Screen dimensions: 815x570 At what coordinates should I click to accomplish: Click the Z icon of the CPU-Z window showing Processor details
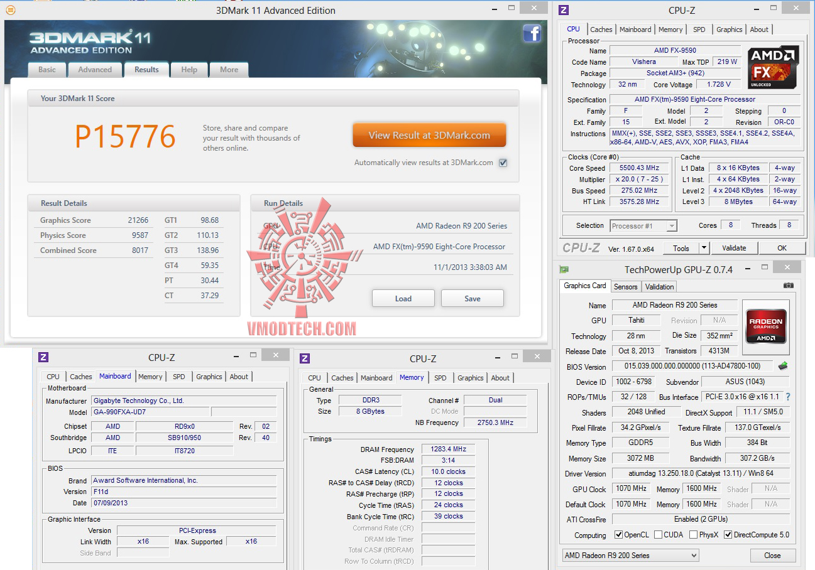pyautogui.click(x=564, y=10)
